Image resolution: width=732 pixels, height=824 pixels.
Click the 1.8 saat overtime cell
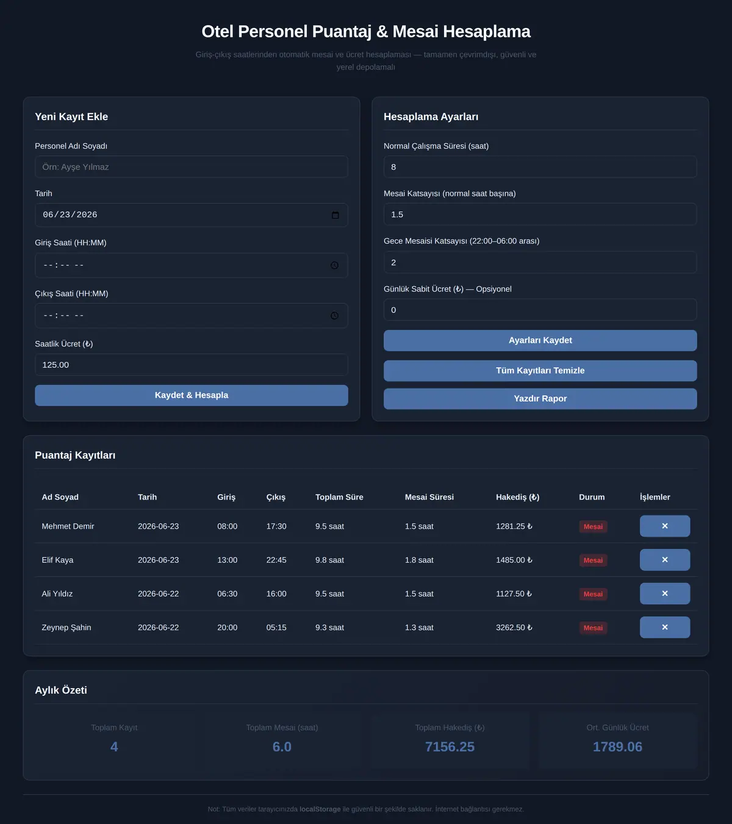click(419, 560)
